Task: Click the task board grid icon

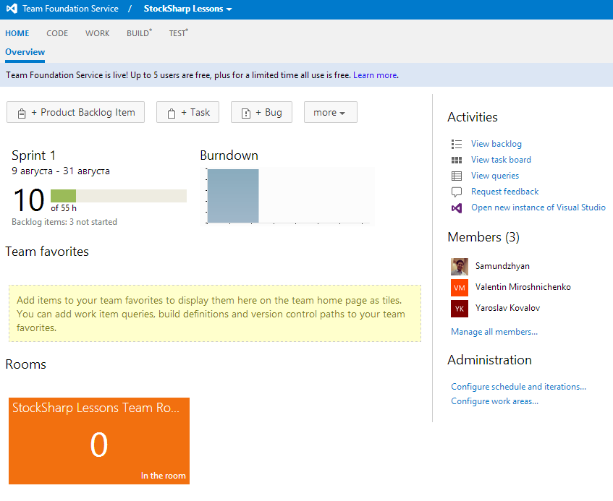Action: (x=457, y=160)
